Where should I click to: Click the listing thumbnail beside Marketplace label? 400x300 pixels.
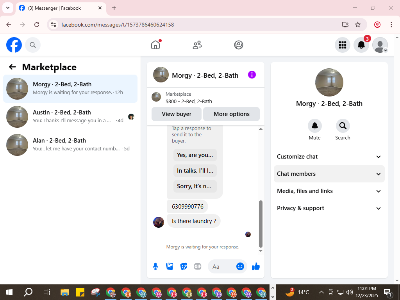pos(156,97)
